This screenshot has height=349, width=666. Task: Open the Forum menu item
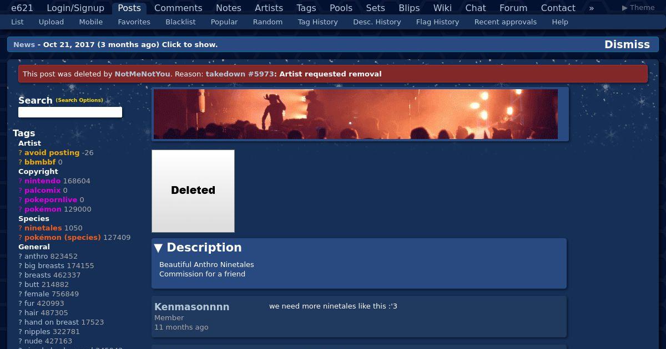click(513, 8)
